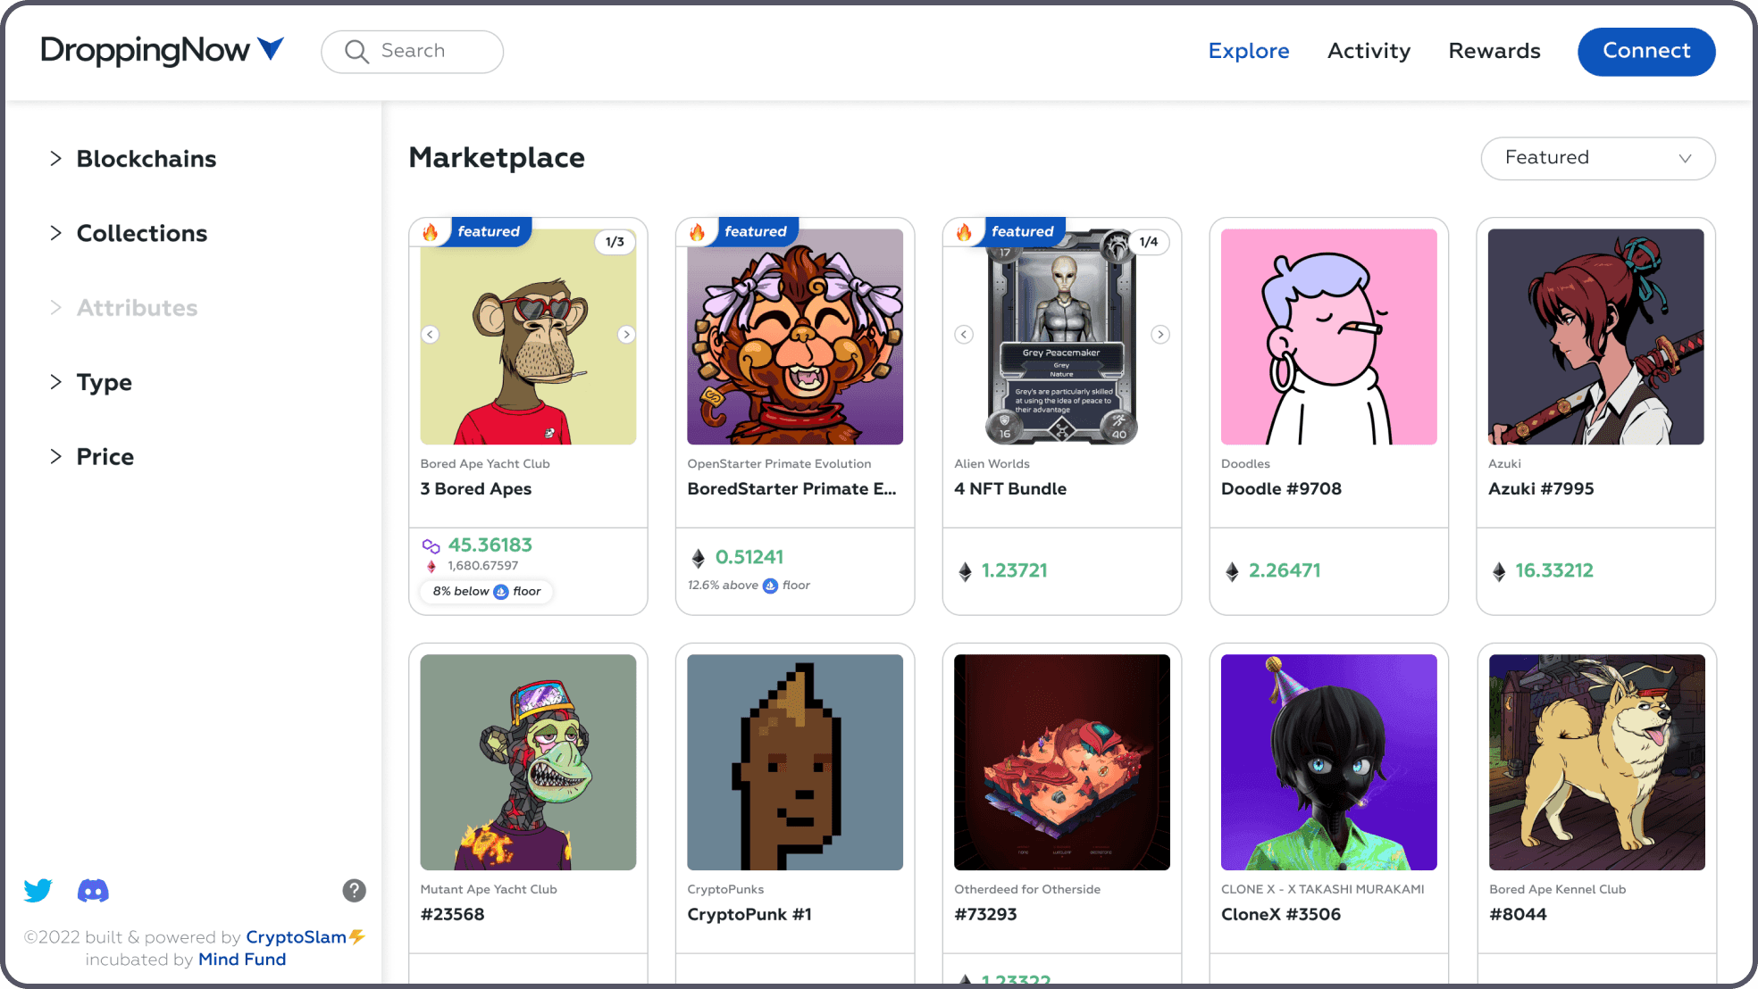Open the Mutant Ape #23568 thumbnail
Image resolution: width=1758 pixels, height=989 pixels.
528,762
